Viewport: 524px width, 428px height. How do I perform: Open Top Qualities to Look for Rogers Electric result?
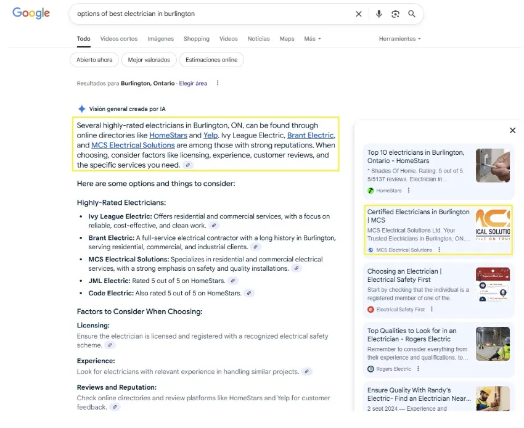[x=412, y=335]
